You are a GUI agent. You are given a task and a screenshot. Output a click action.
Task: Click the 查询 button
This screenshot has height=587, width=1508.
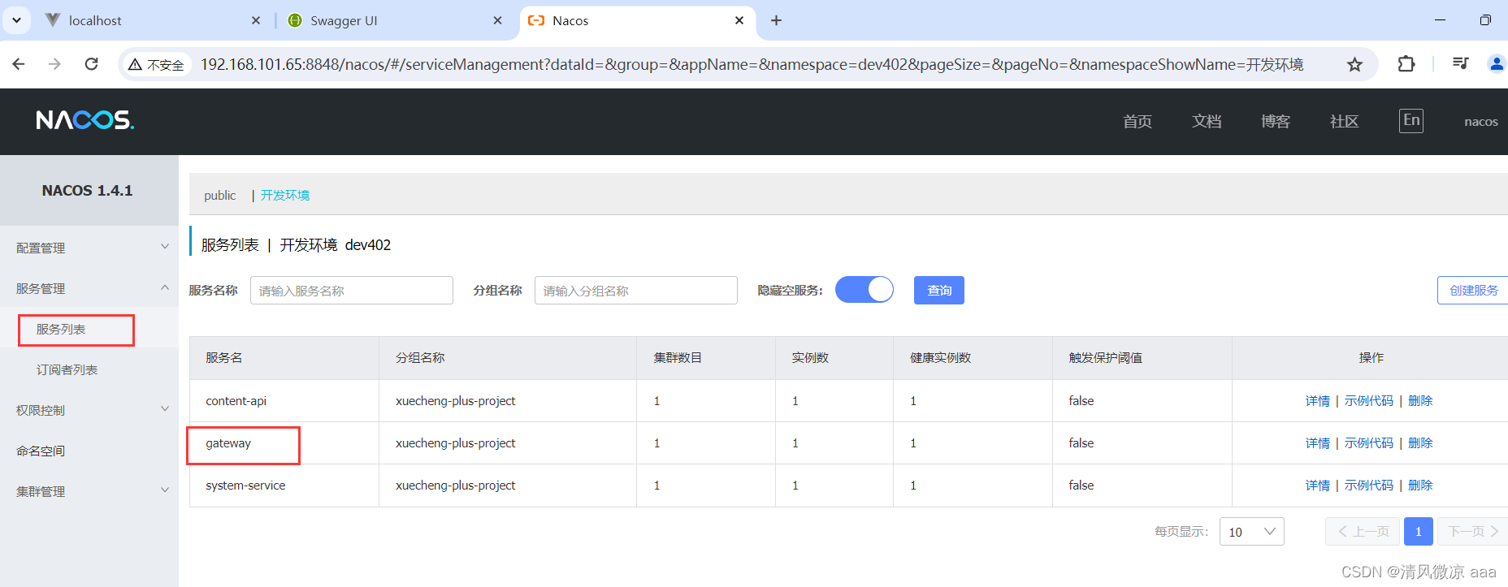click(x=939, y=290)
